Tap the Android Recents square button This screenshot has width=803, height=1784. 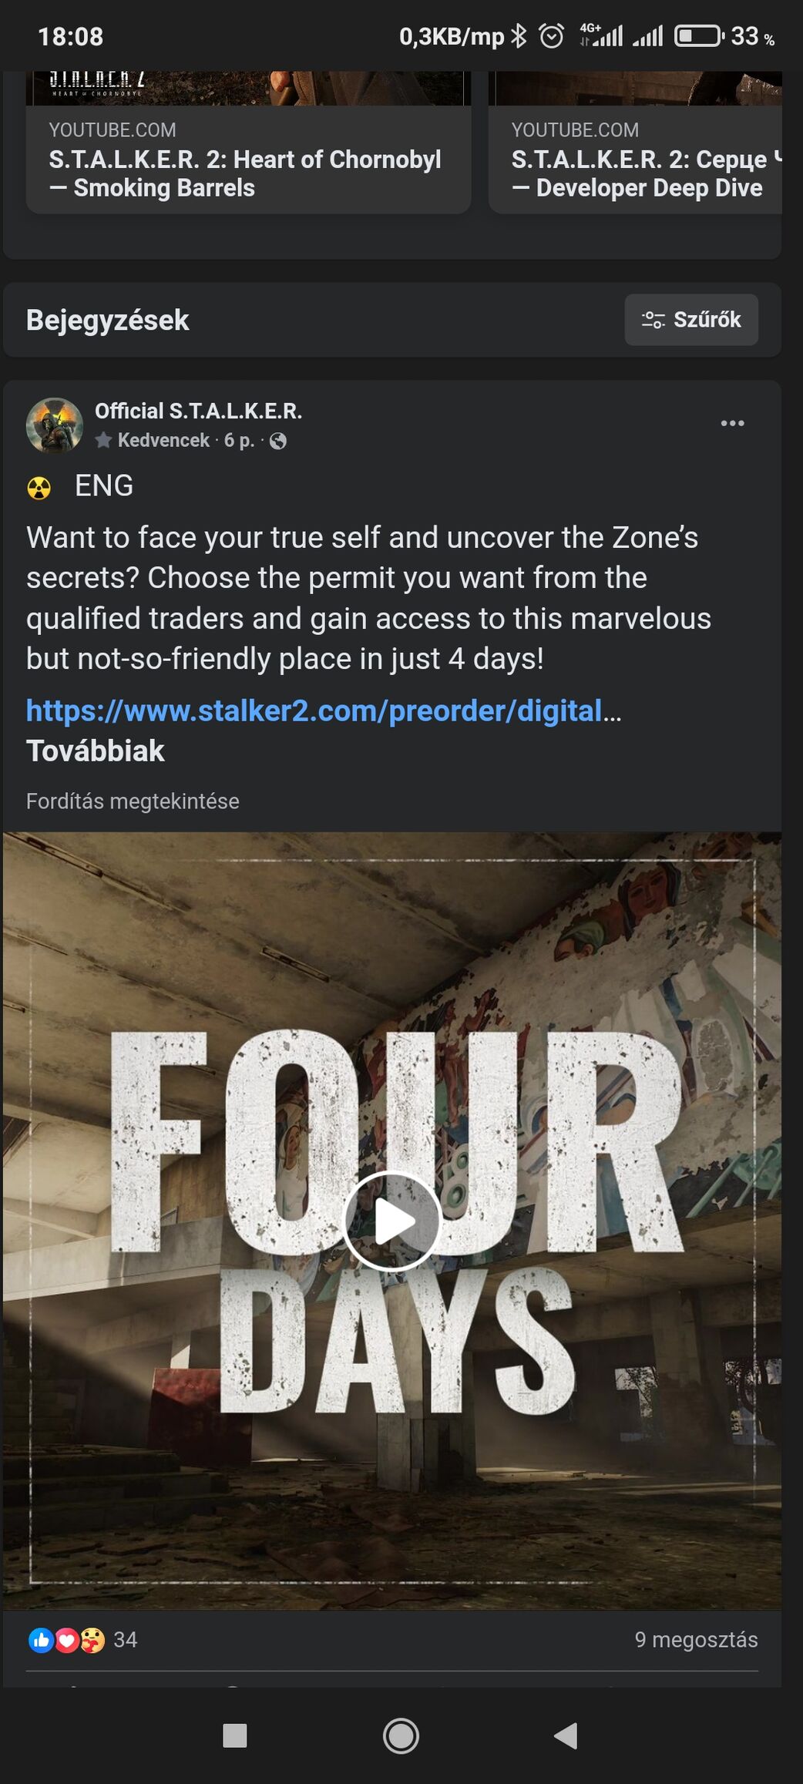tap(234, 1736)
